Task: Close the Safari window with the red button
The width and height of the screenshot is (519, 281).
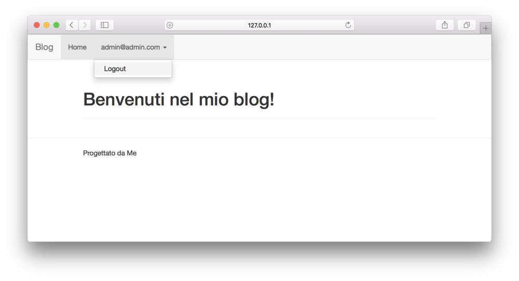Action: [37, 25]
